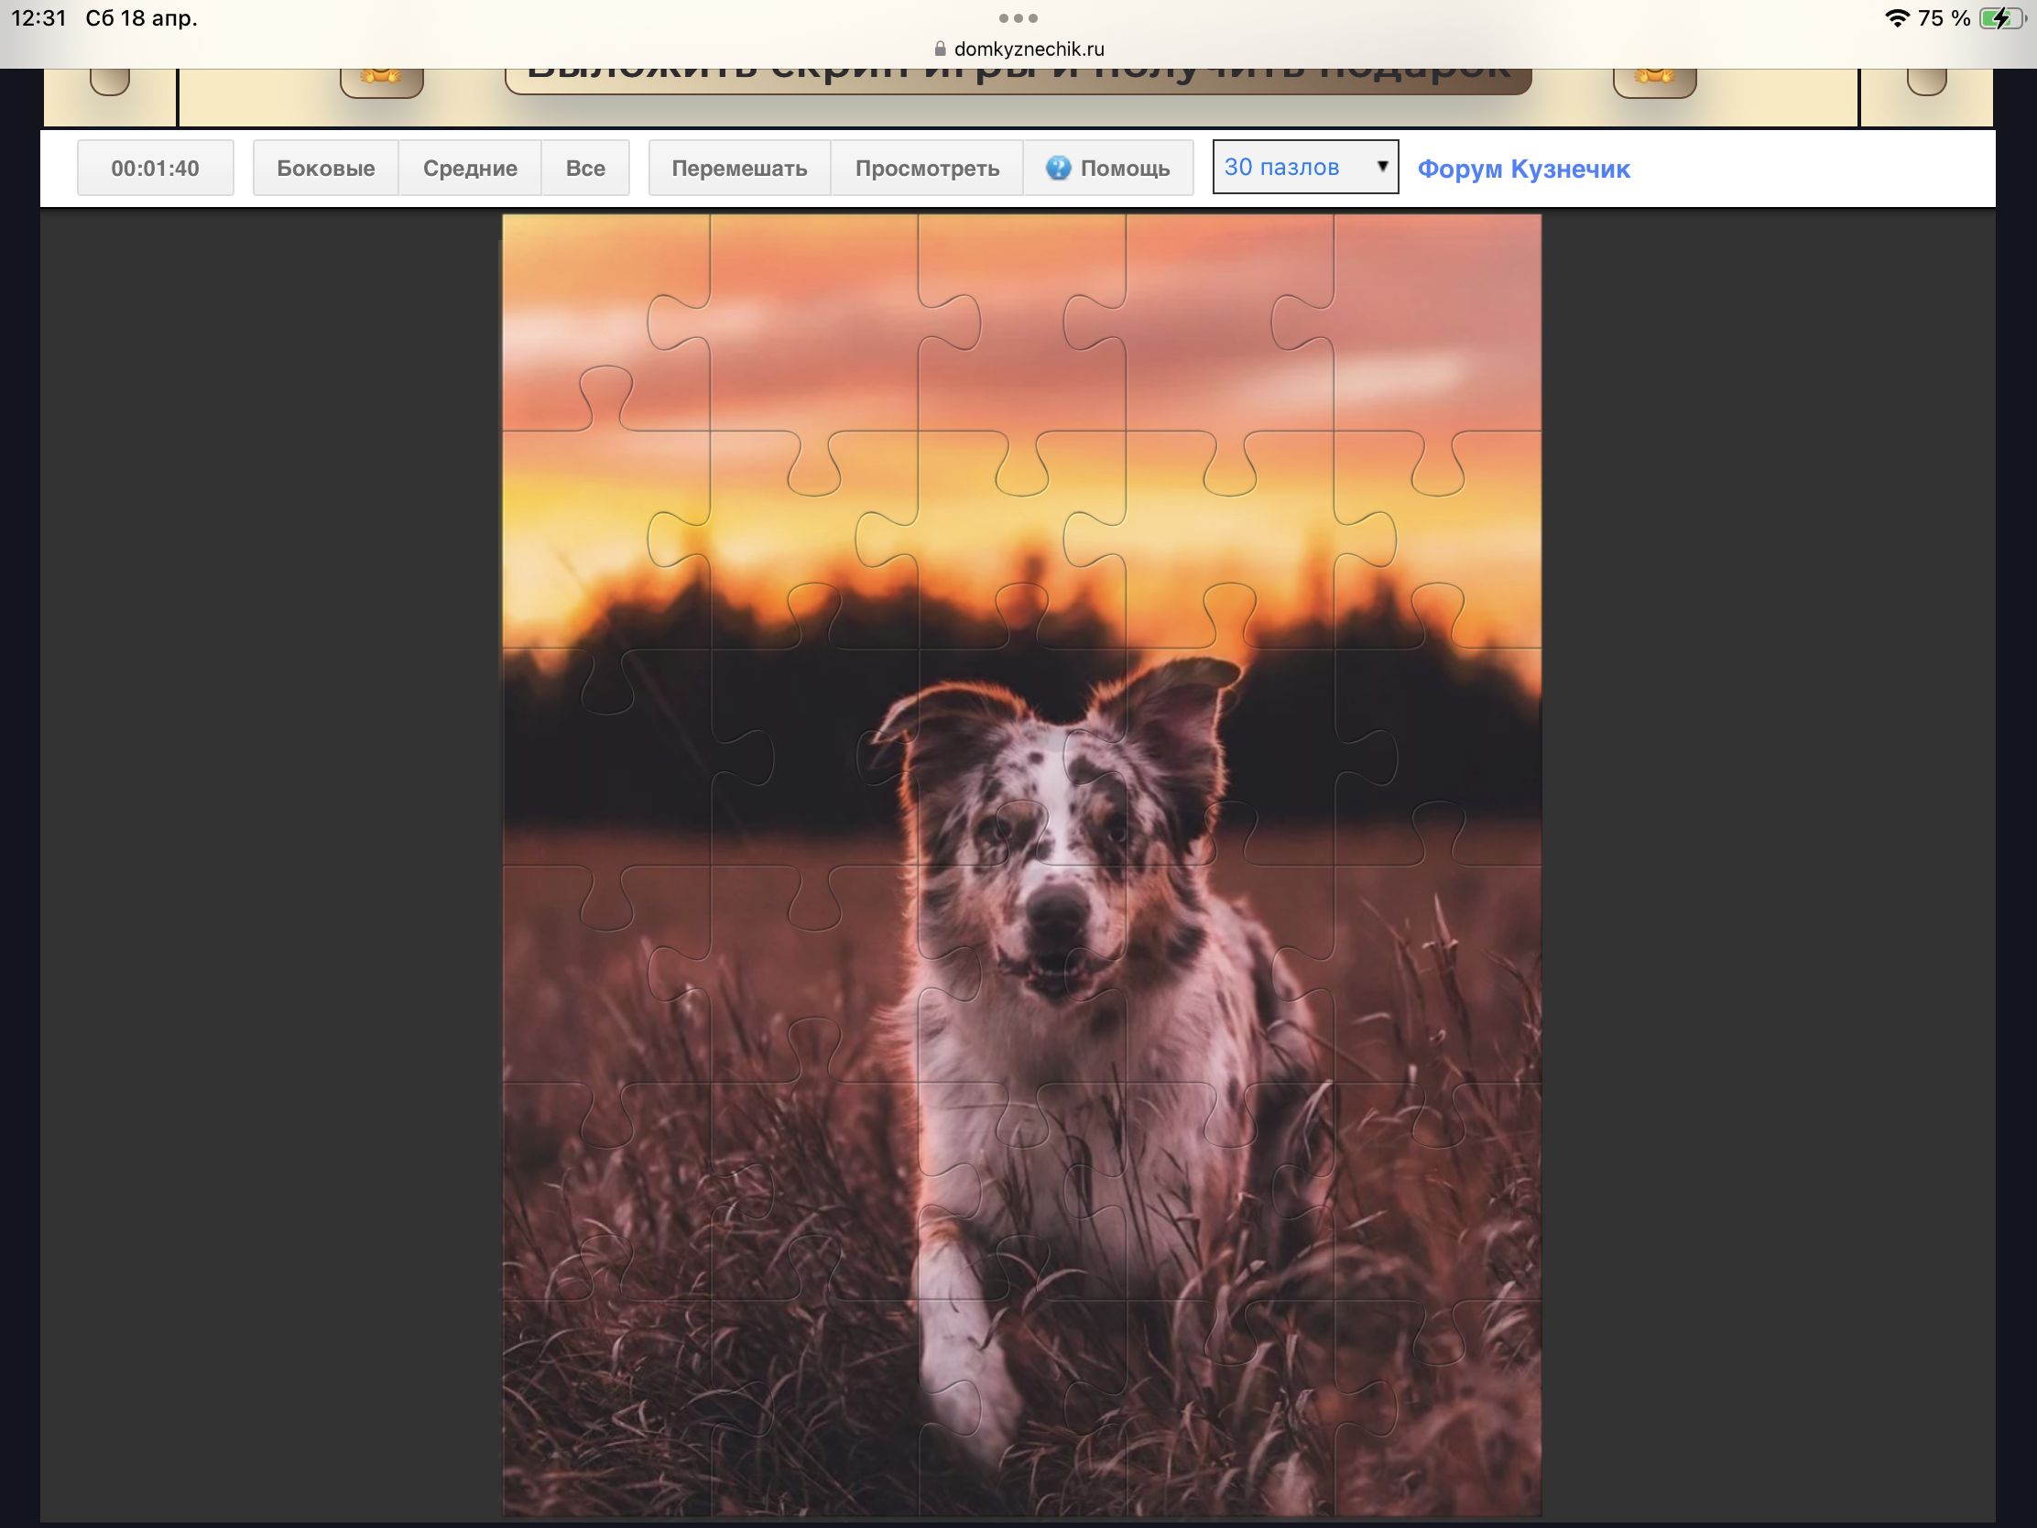
Task: Show only edge pieces with Боковые
Action: point(326,168)
